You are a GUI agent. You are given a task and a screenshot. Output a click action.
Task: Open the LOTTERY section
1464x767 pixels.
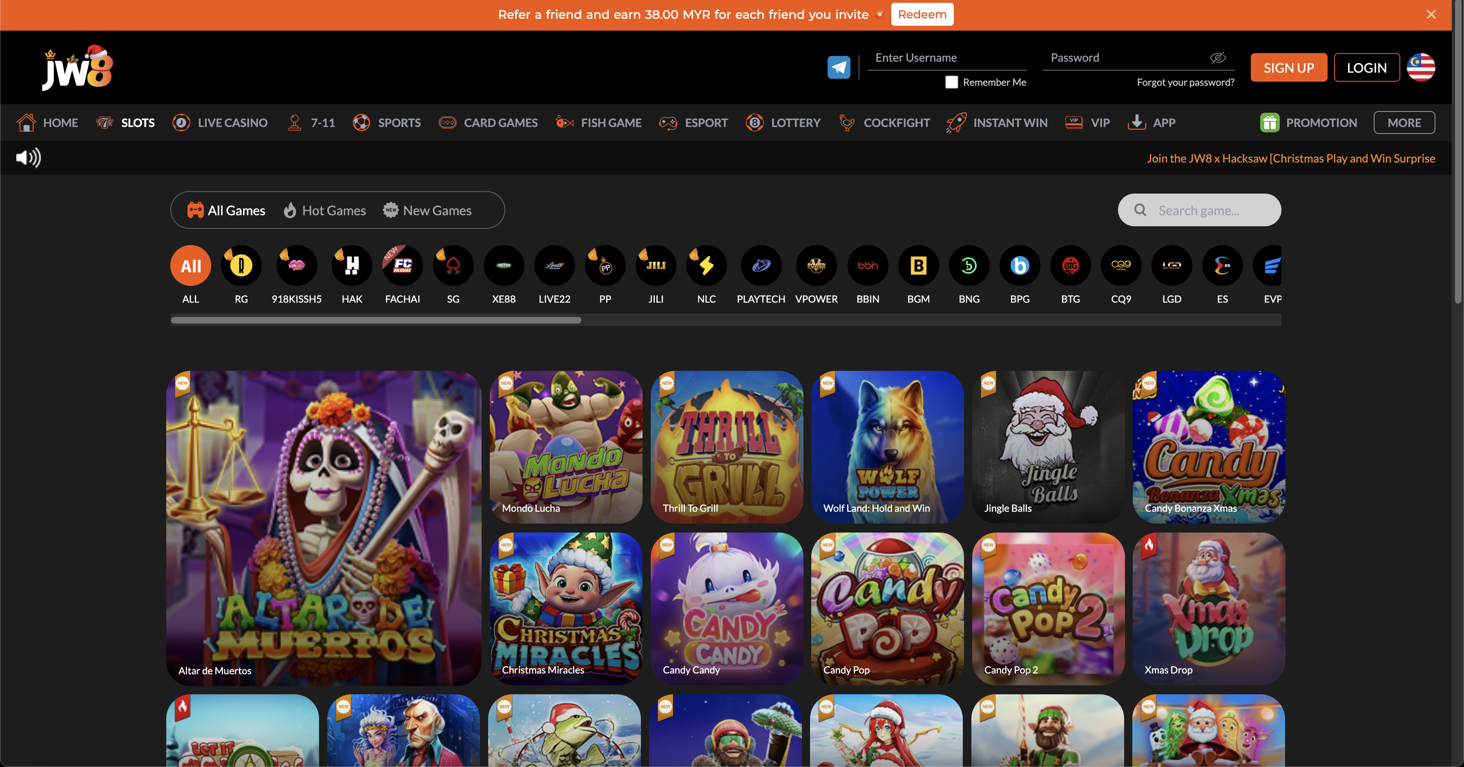click(x=783, y=123)
